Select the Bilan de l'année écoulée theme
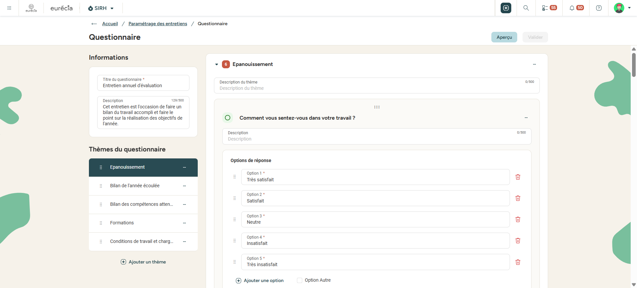This screenshot has width=637, height=288. click(x=143, y=186)
